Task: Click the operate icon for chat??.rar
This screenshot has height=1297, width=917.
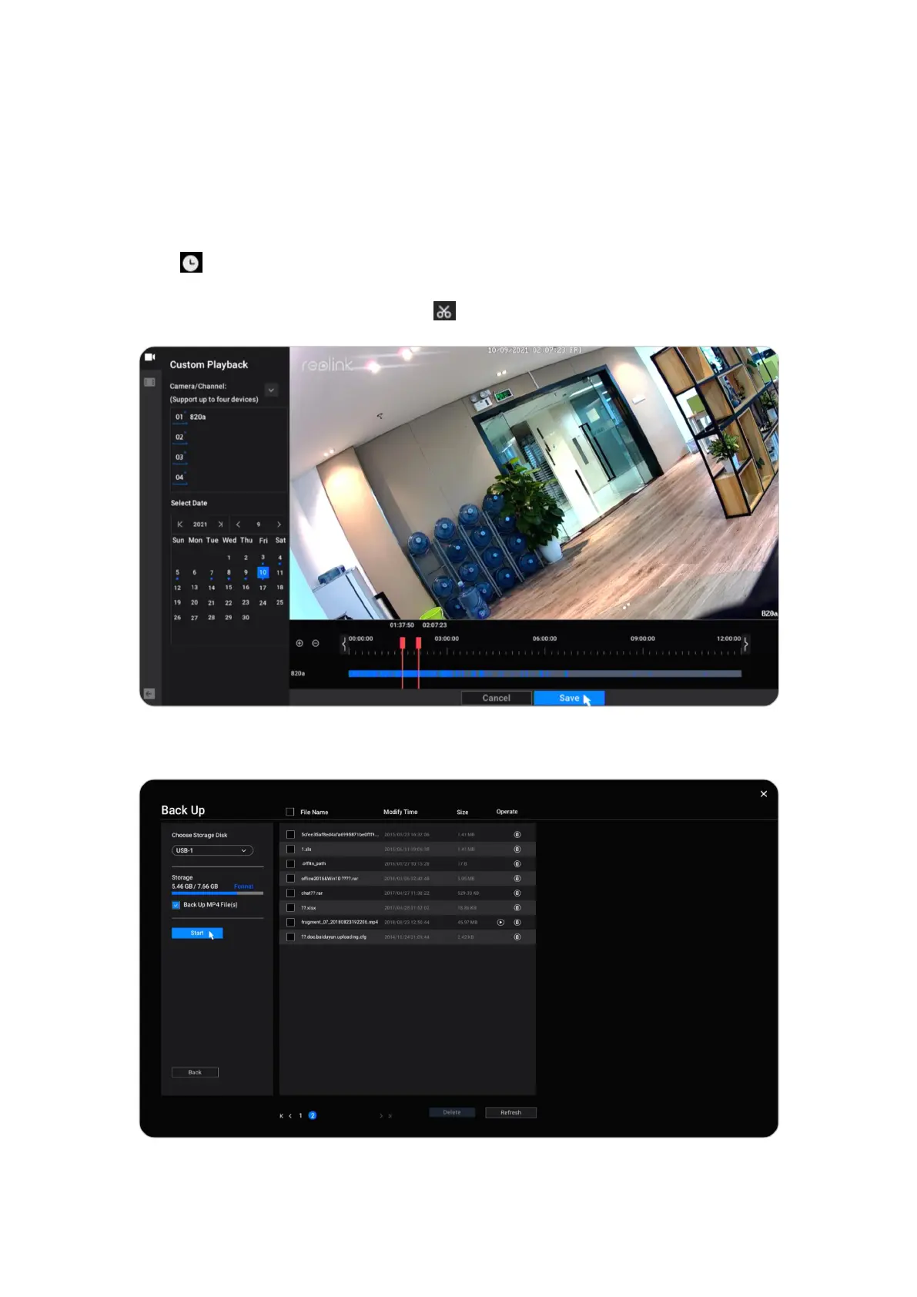Action: tap(517, 893)
